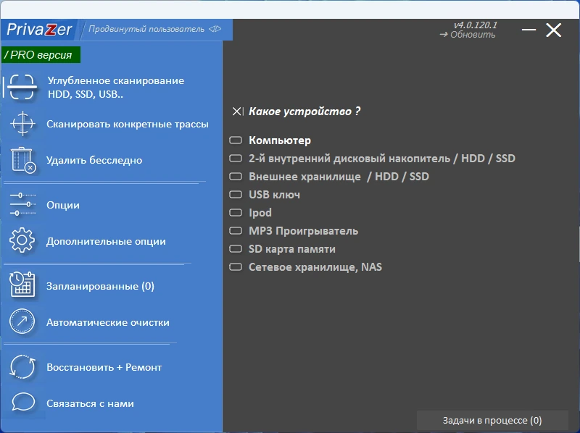Tick the Ipod checkbox
Image resolution: width=580 pixels, height=433 pixels.
point(236,213)
